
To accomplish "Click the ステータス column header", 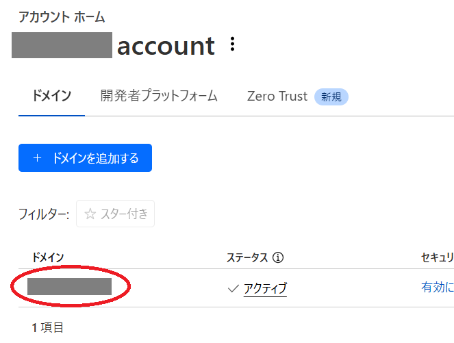I will 247,257.
